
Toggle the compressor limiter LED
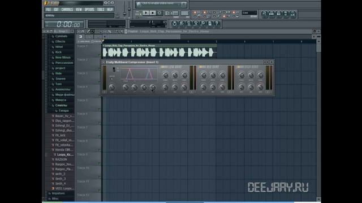[112, 79]
